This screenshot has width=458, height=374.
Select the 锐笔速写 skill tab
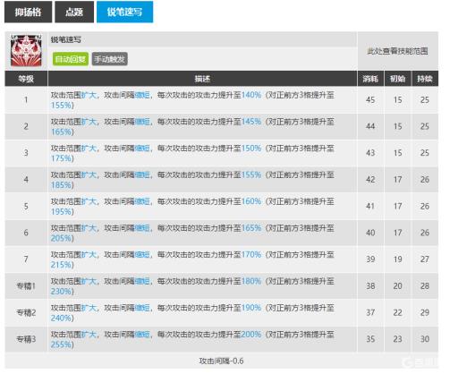pos(124,12)
